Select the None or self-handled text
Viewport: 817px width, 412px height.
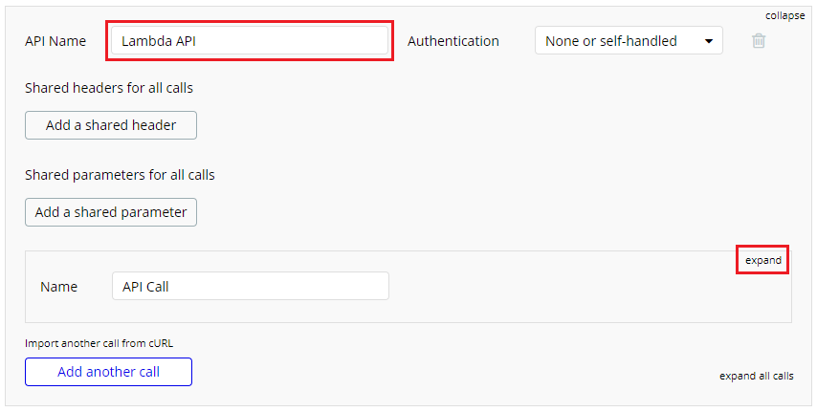(x=610, y=41)
